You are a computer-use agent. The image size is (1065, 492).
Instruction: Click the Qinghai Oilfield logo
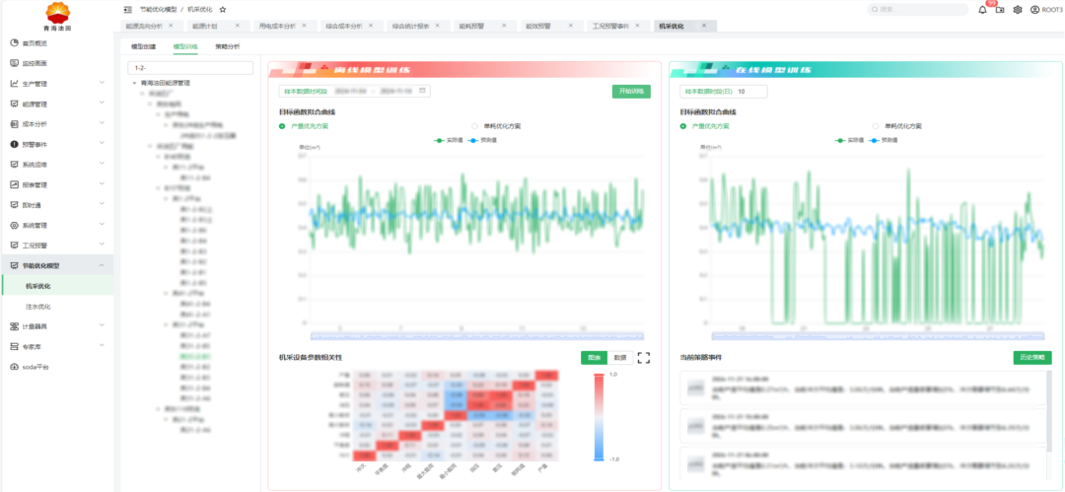56,17
